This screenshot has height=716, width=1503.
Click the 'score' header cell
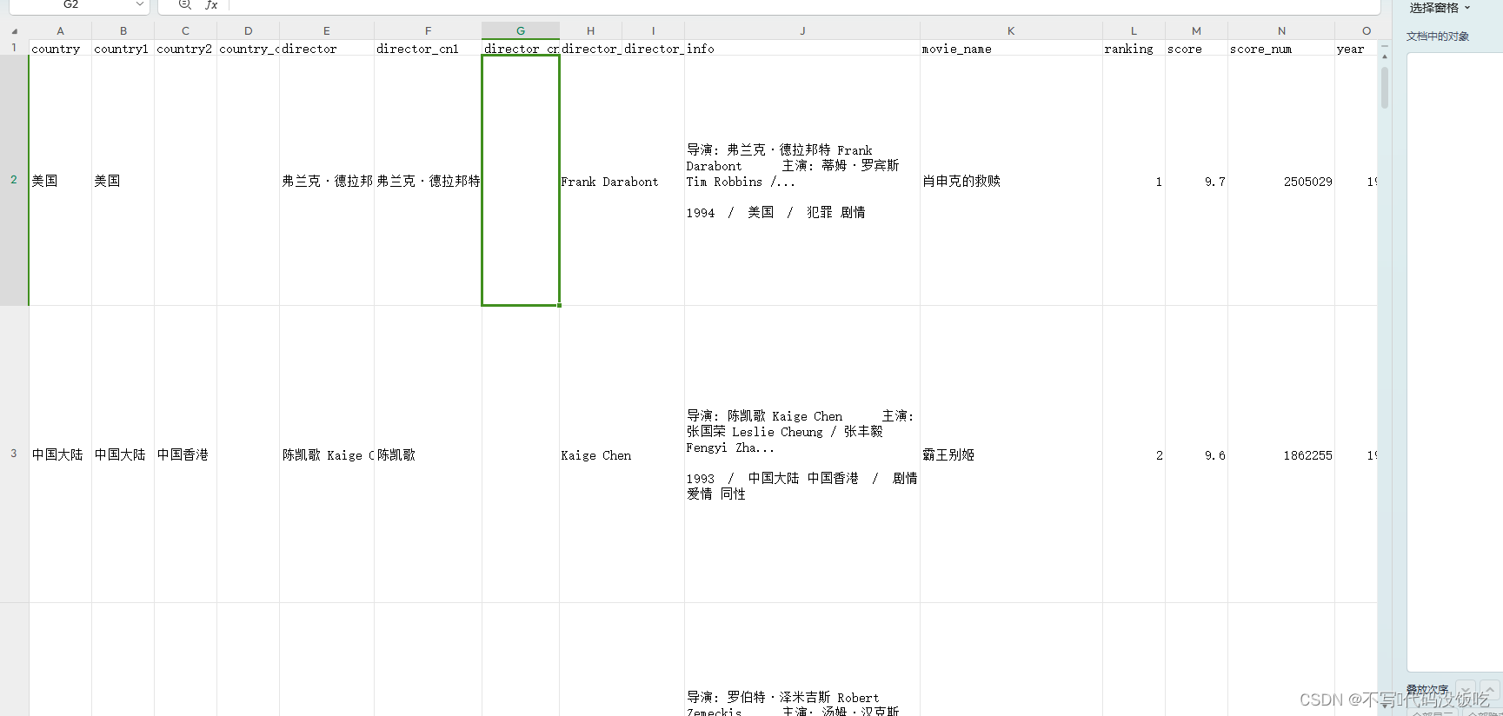1196,49
